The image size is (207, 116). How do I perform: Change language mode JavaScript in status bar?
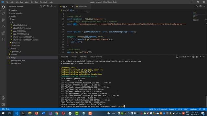point(193,109)
